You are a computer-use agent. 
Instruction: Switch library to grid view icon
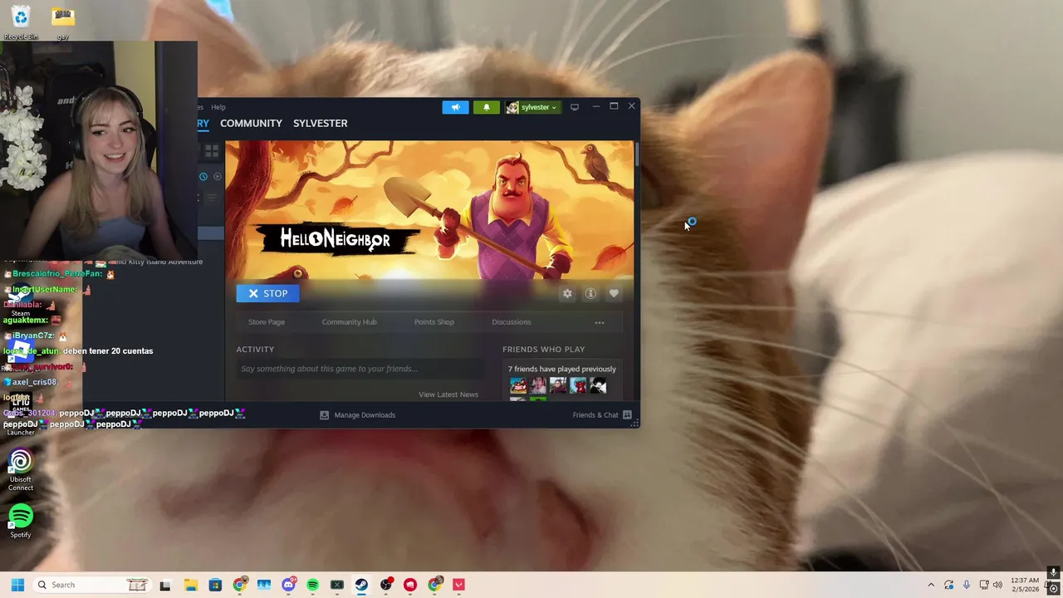tap(212, 151)
